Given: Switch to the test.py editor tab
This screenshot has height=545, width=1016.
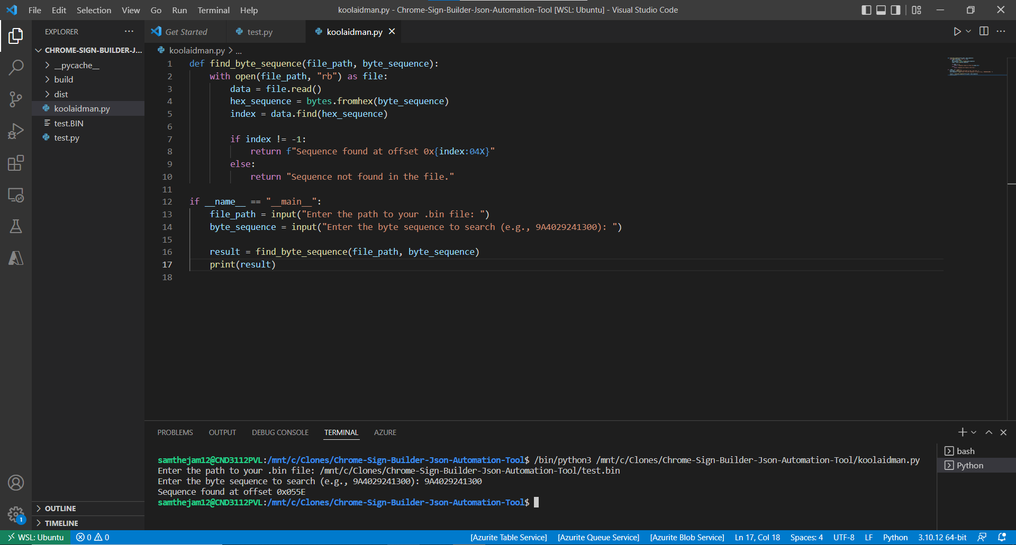Looking at the screenshot, I should click(266, 32).
